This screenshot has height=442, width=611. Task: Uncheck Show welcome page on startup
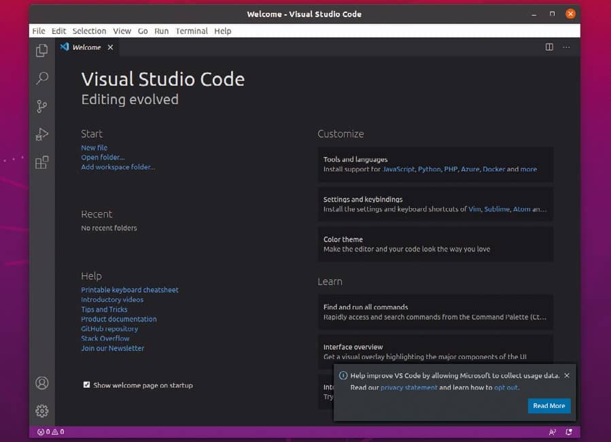(86, 385)
